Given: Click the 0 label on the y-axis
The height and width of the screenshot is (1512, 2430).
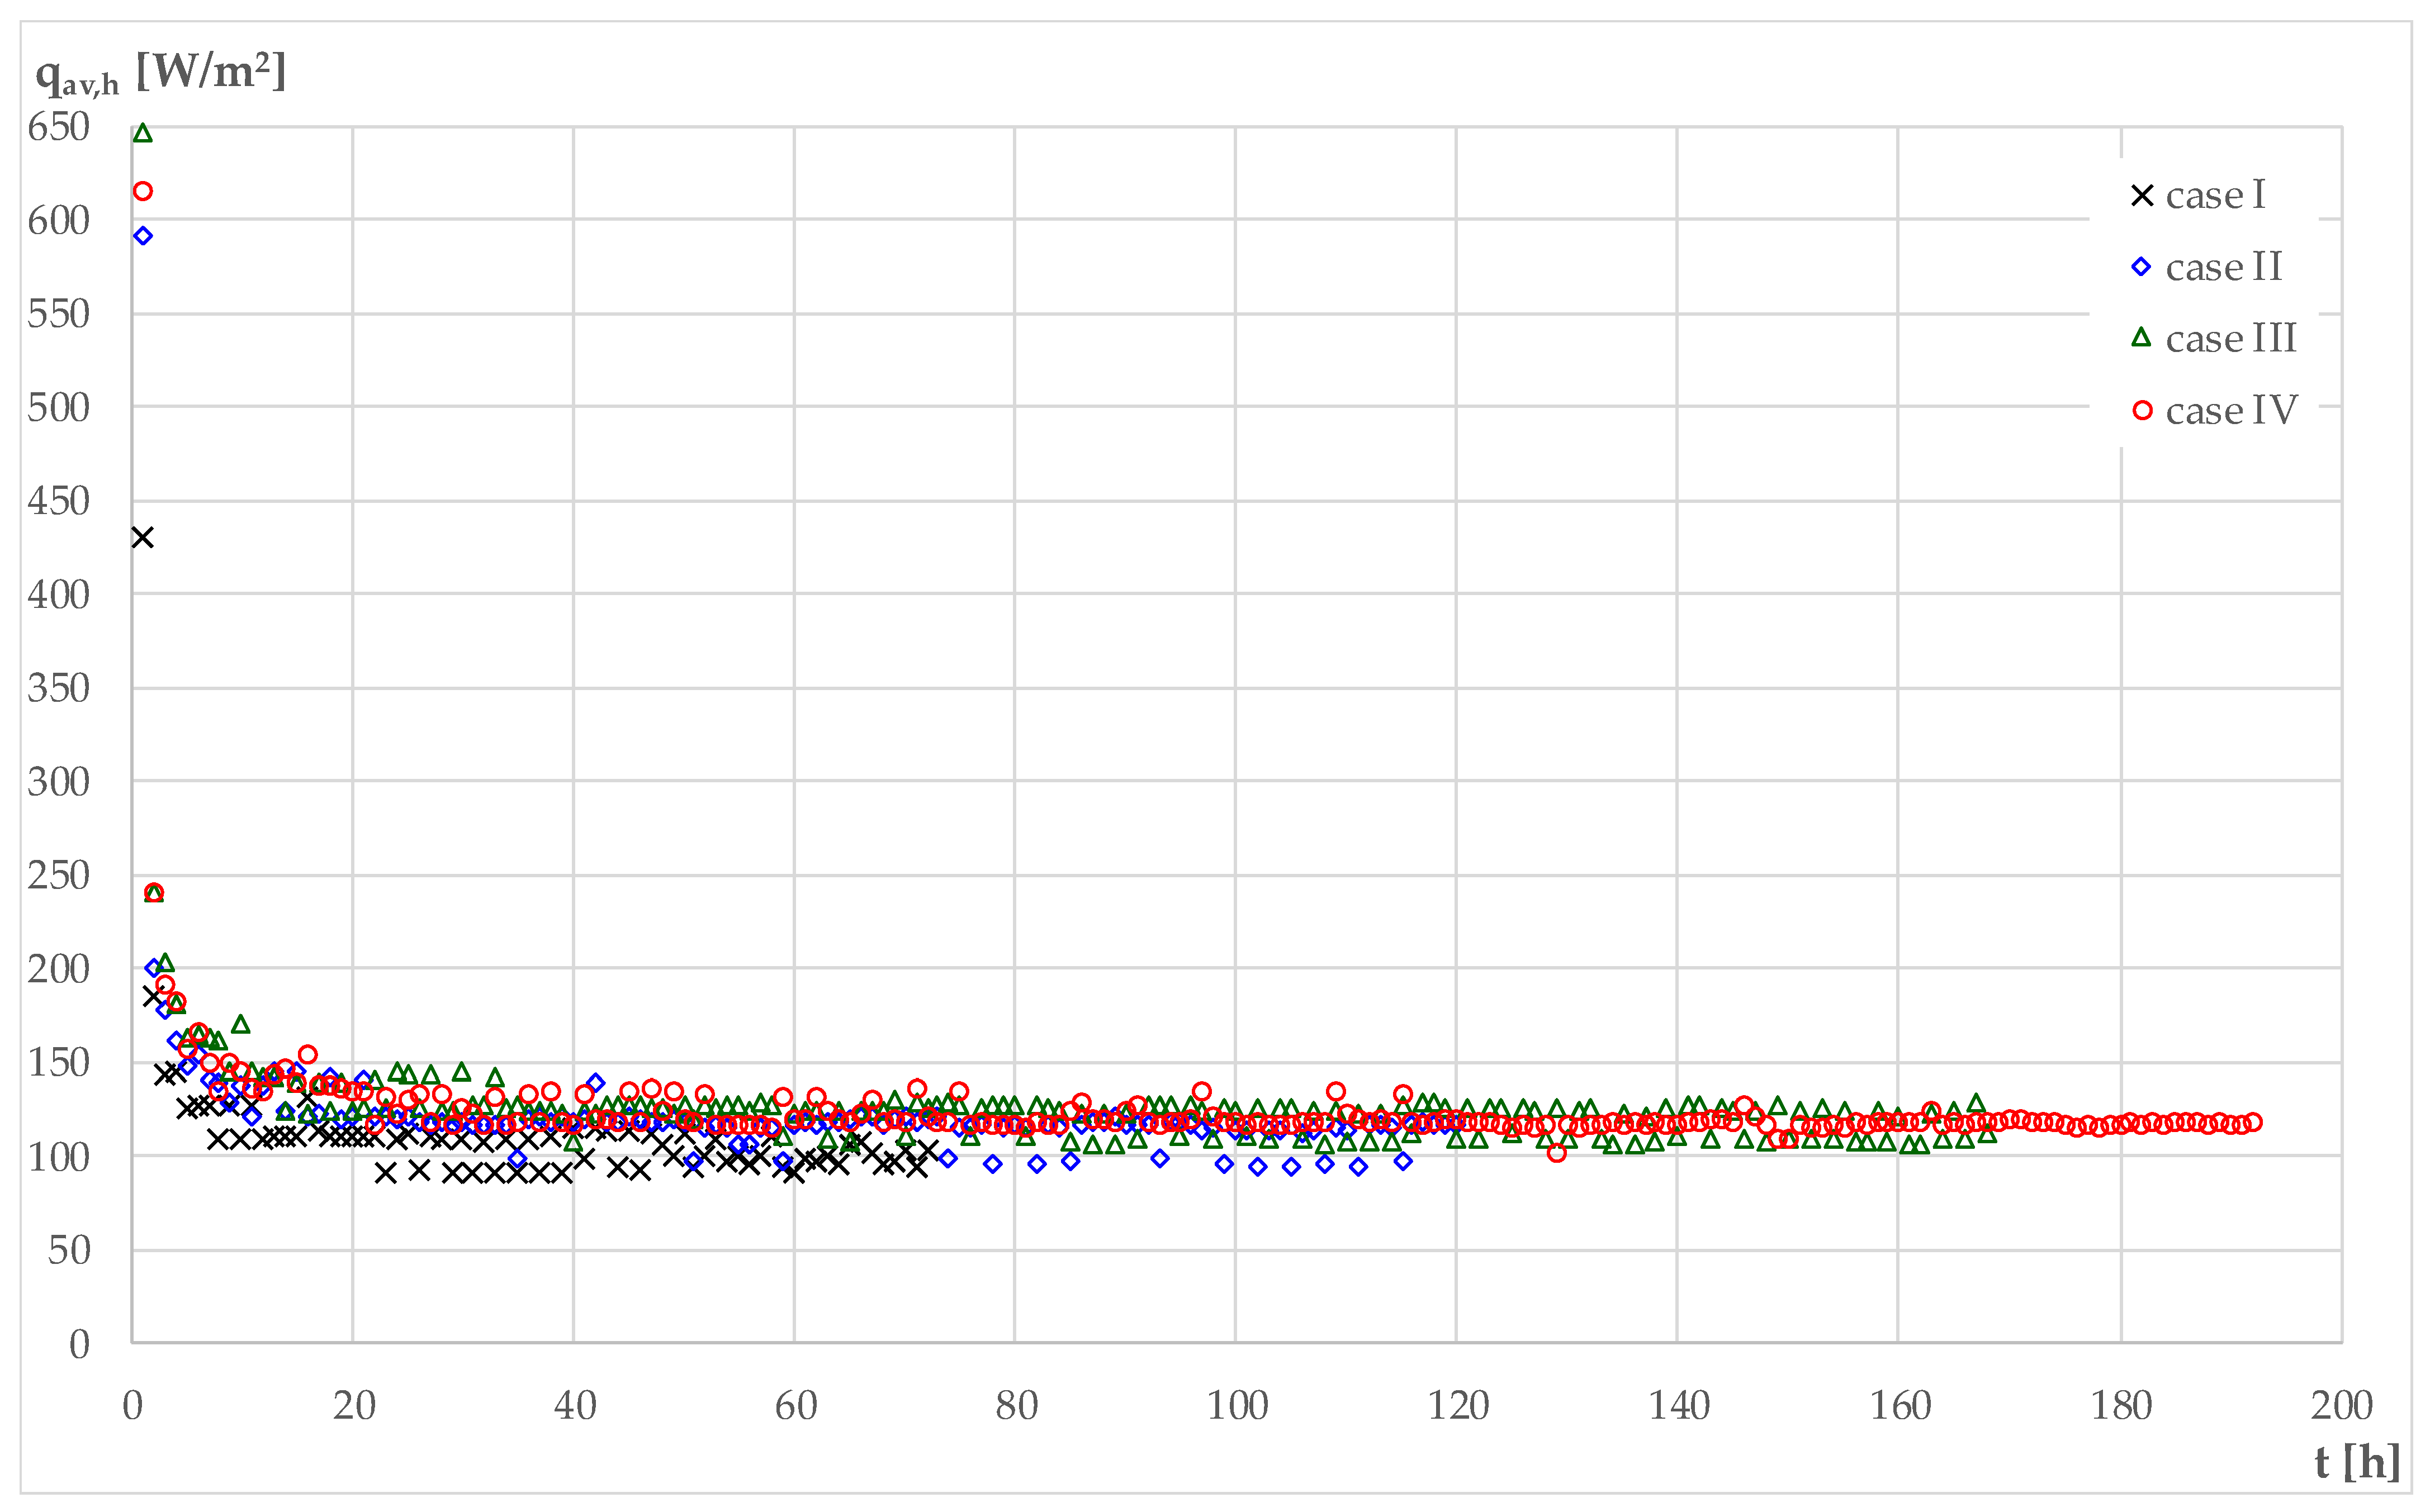Looking at the screenshot, I should pos(79,1344).
